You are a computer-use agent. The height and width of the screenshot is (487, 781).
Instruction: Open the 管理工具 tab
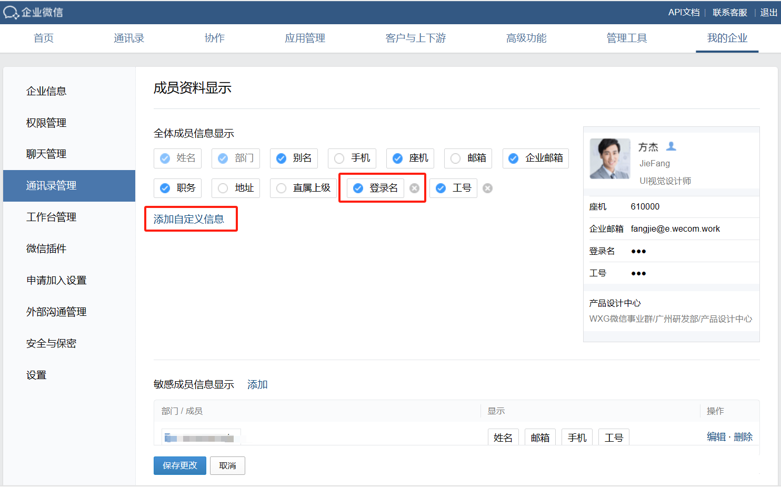tap(627, 38)
